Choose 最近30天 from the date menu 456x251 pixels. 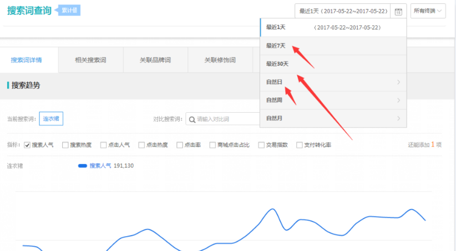(333, 64)
